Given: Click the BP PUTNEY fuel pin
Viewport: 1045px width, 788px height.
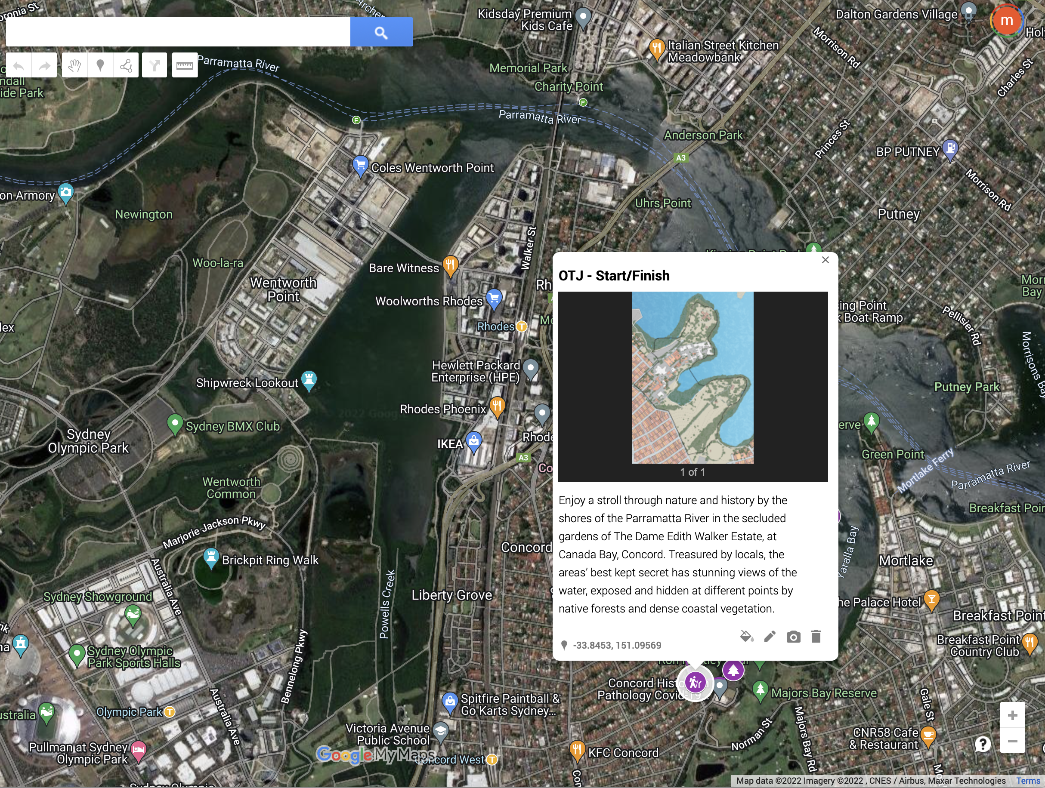Looking at the screenshot, I should (x=949, y=150).
